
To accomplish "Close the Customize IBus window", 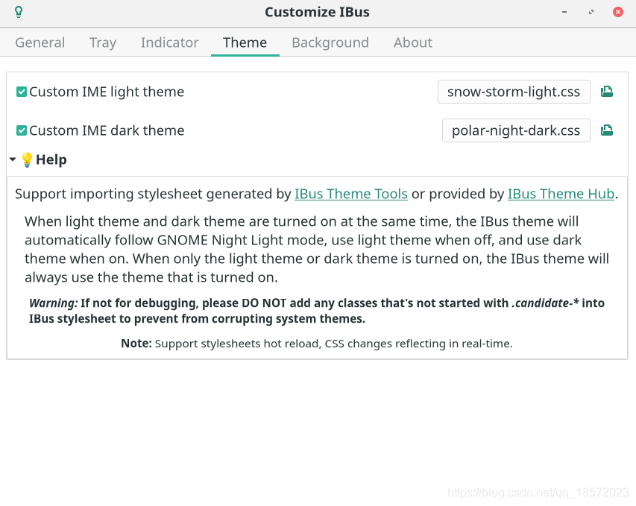I will [618, 12].
